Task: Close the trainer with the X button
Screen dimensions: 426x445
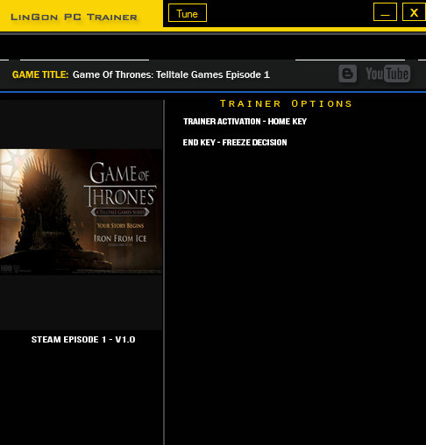Action: pos(414,12)
